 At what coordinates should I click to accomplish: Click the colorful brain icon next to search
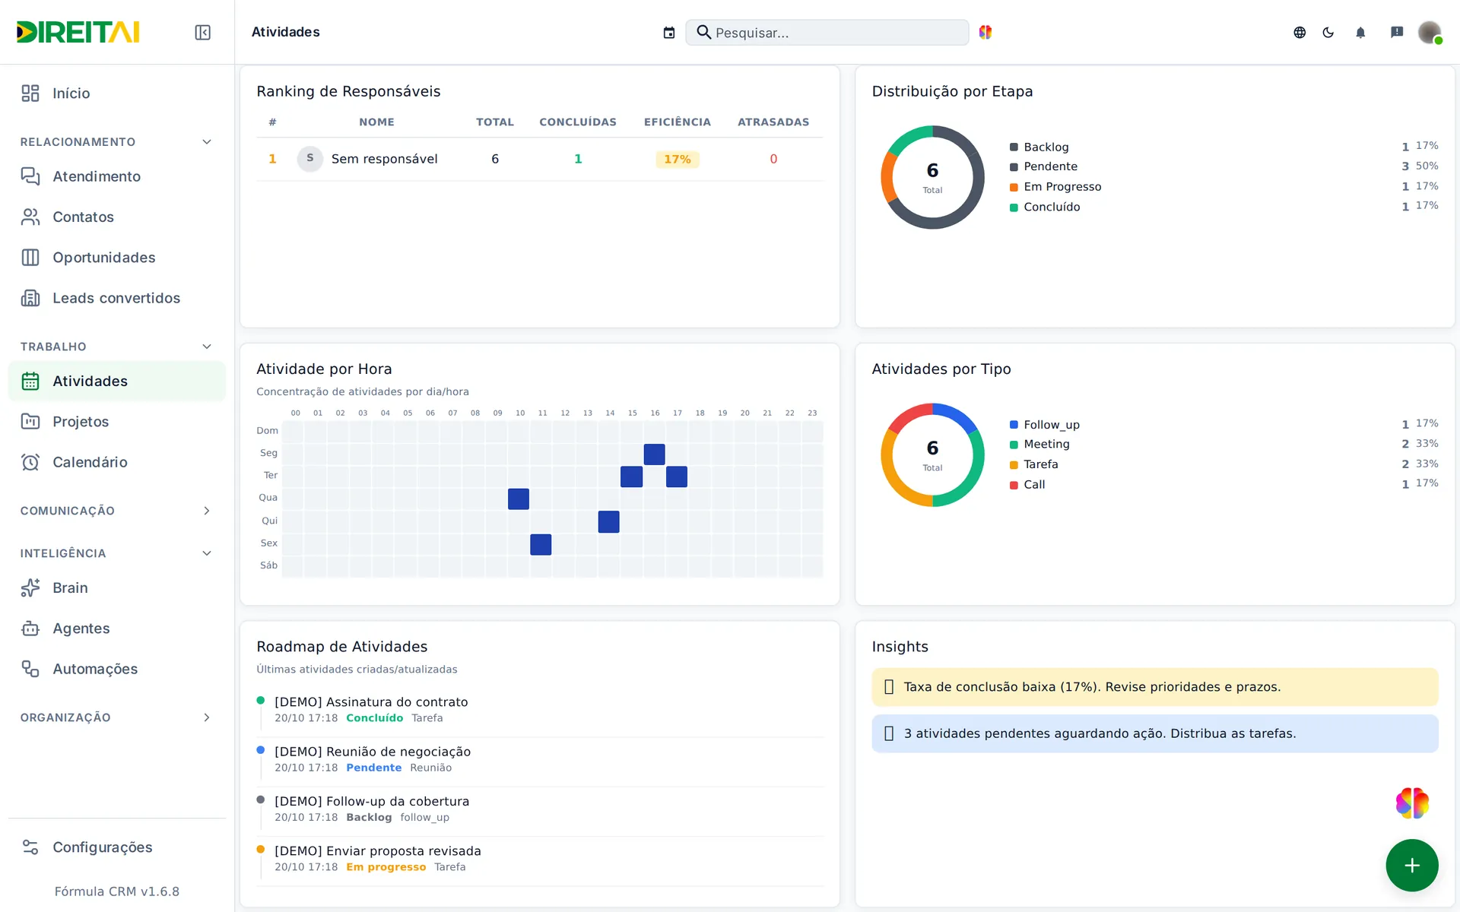(985, 32)
